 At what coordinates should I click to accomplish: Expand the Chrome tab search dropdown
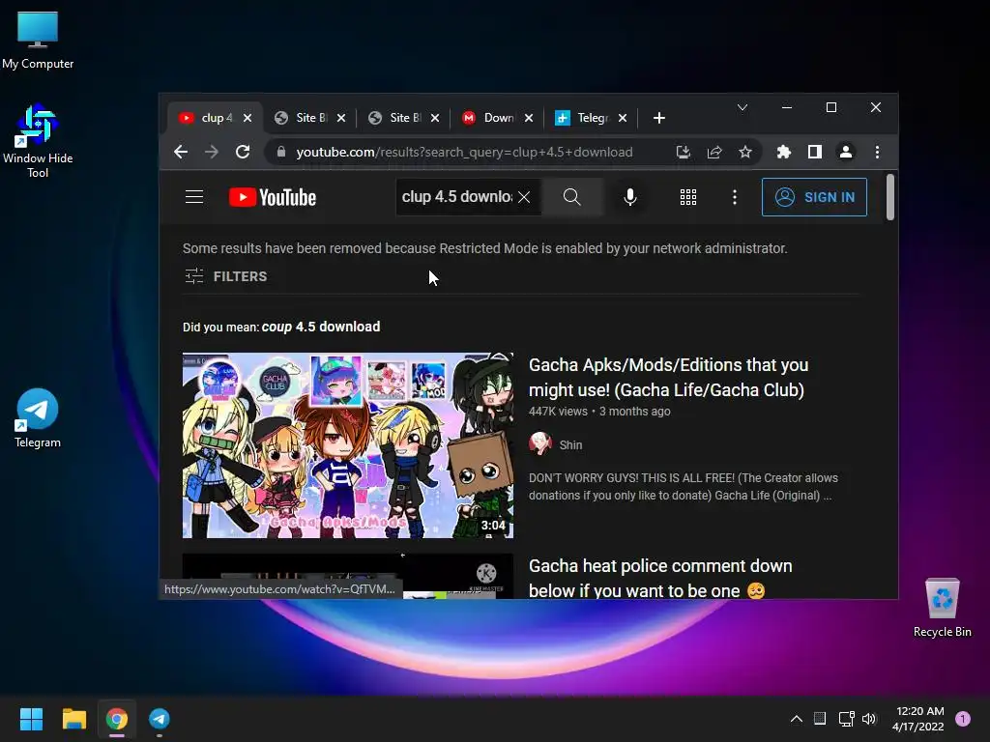(742, 108)
